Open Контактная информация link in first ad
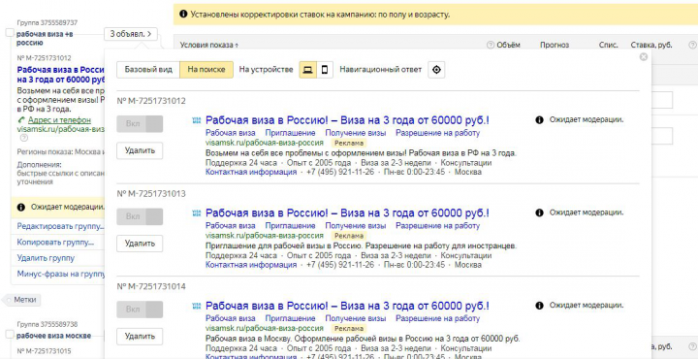The image size is (698, 359). 251,172
